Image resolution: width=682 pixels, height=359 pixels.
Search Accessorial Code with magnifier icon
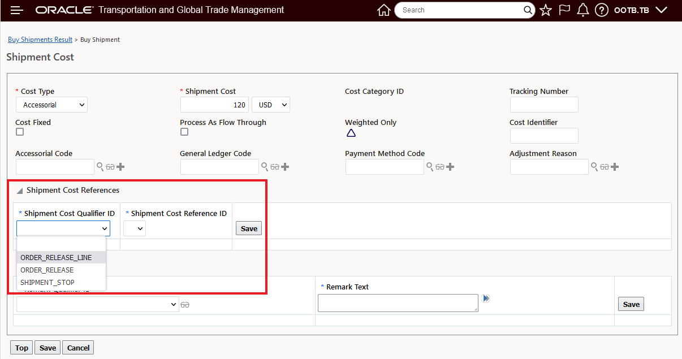(x=100, y=167)
